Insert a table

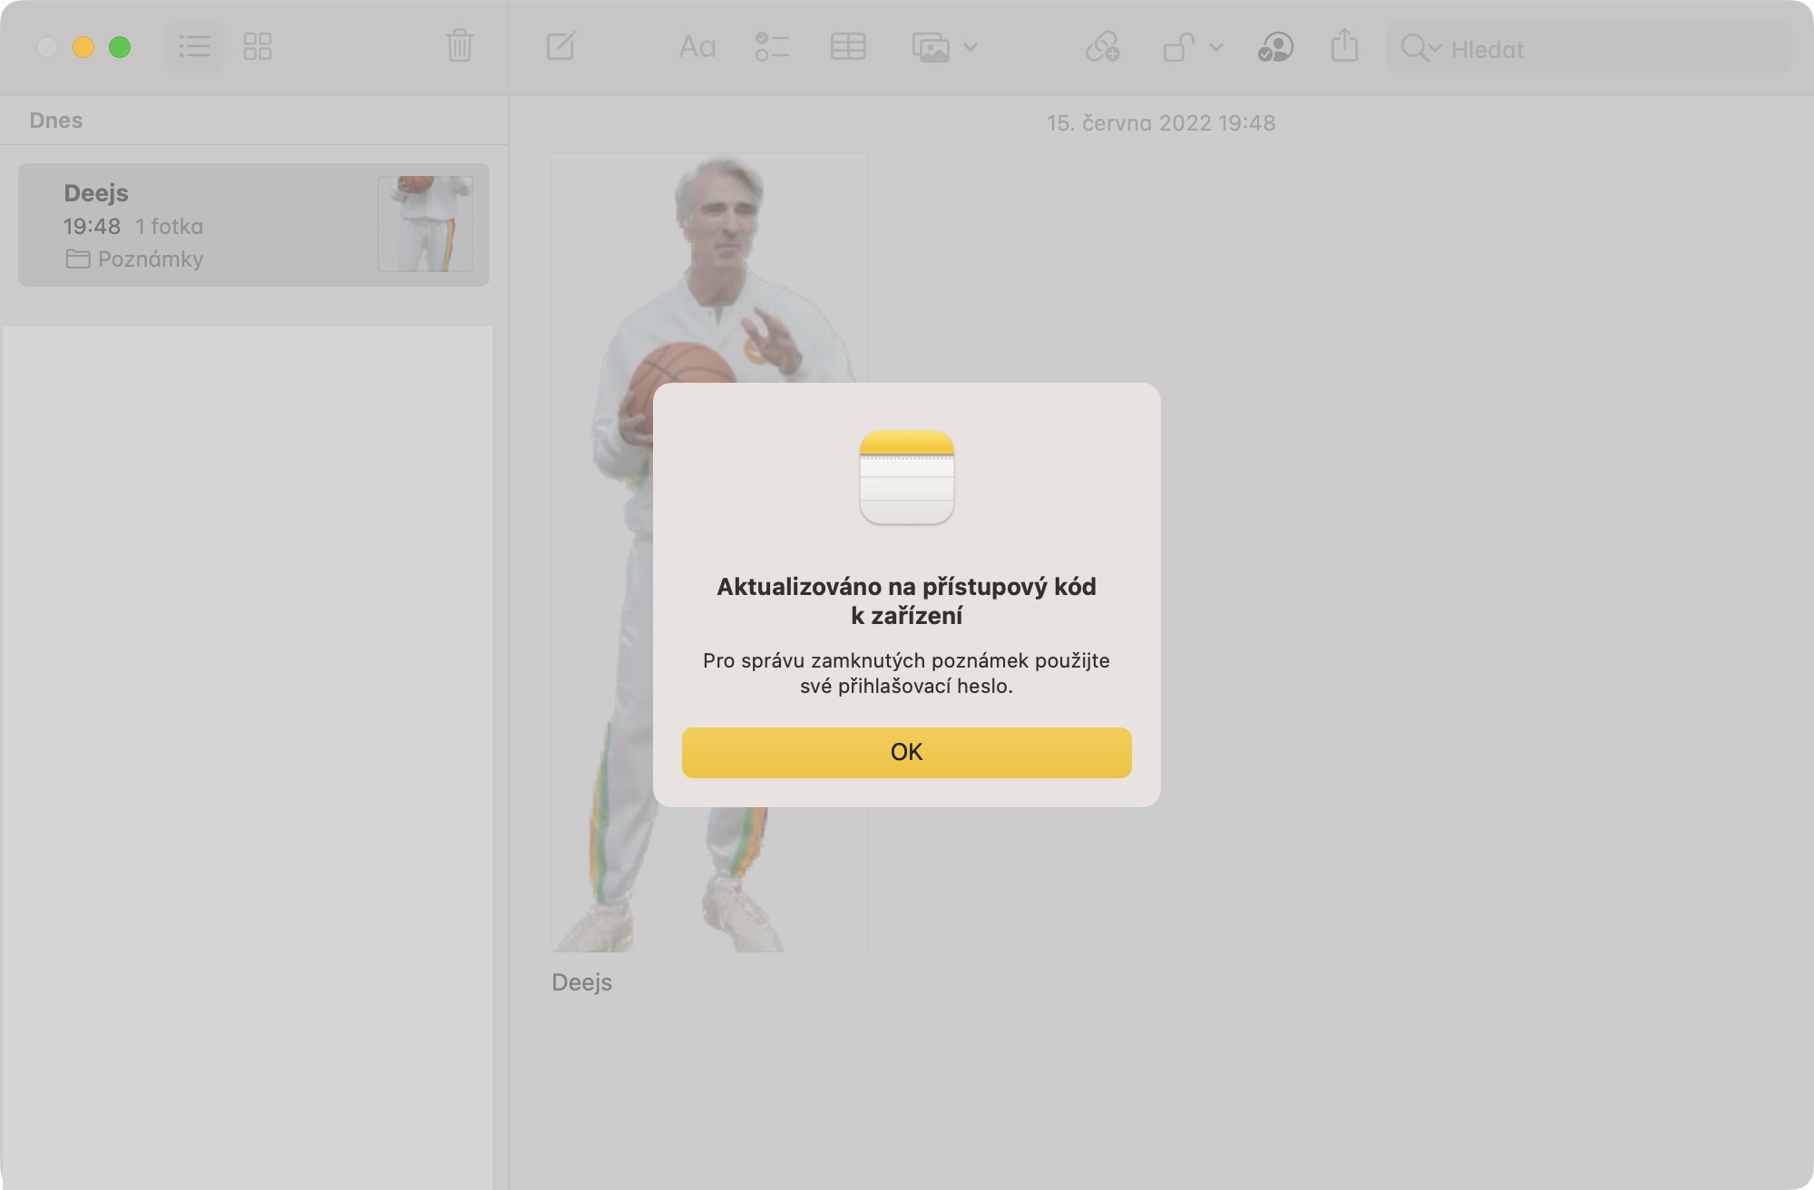tap(848, 47)
